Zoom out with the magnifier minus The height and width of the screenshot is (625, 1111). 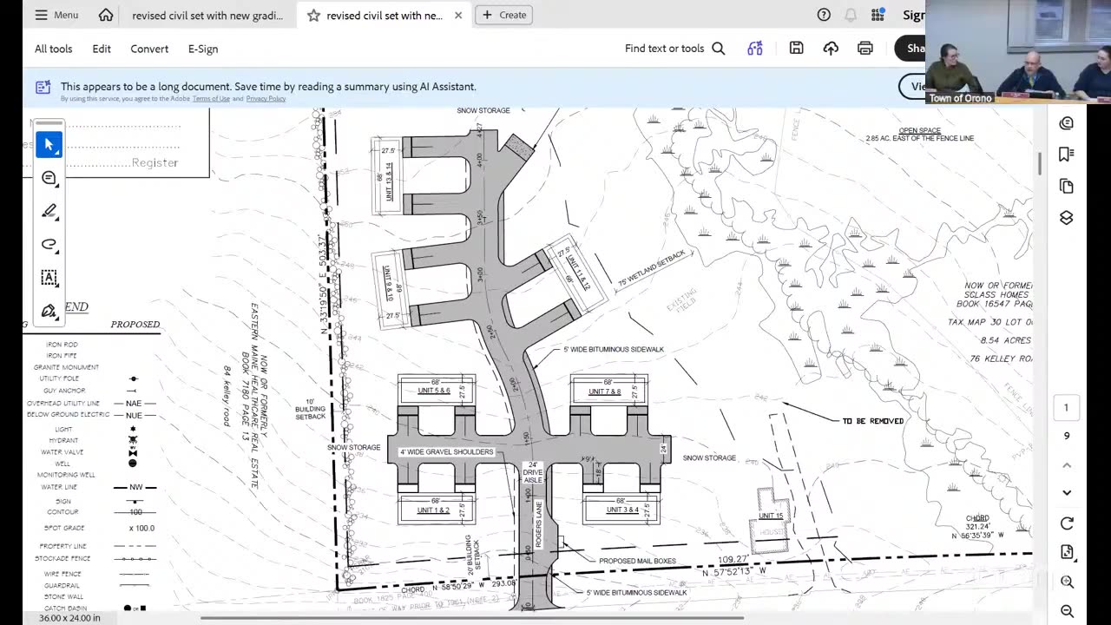(1067, 611)
